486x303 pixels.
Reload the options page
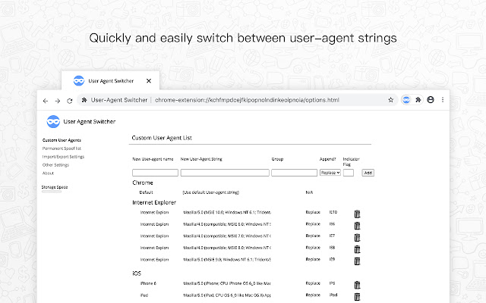point(69,100)
